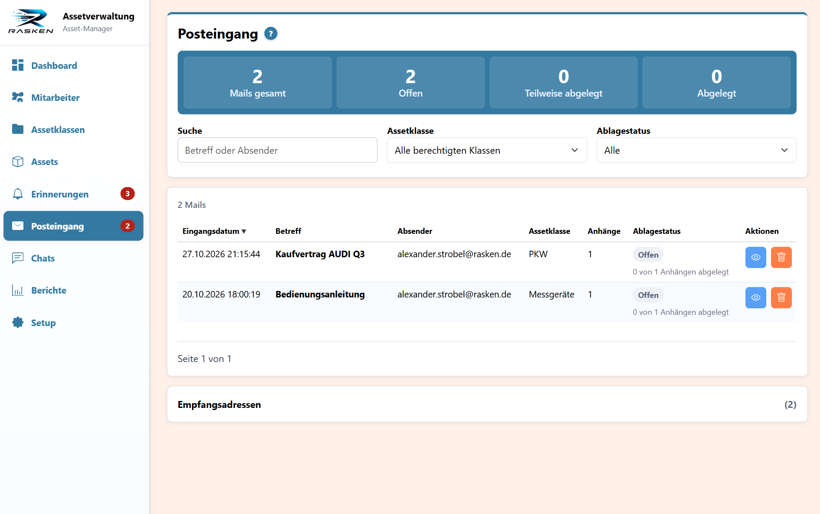The width and height of the screenshot is (820, 514).
Task: Click the Assets cube icon
Action: (x=18, y=162)
